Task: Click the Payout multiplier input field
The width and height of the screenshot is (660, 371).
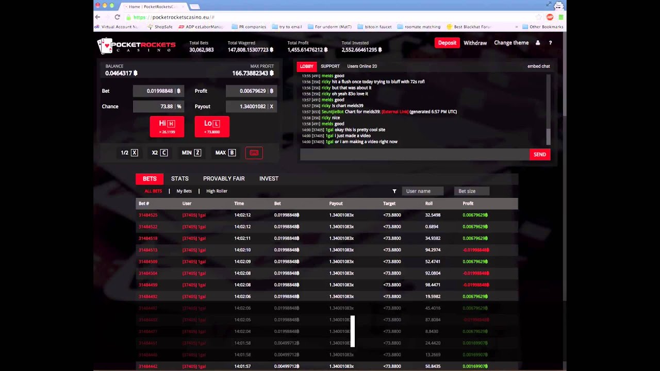Action: [x=251, y=106]
